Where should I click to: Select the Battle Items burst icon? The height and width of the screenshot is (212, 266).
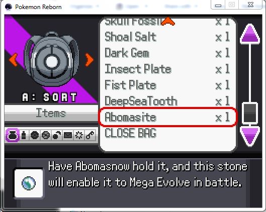(x=79, y=135)
